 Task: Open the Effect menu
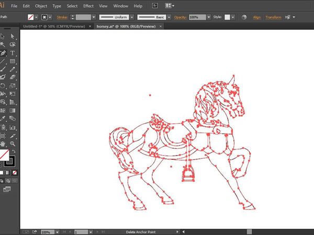tap(88, 6)
